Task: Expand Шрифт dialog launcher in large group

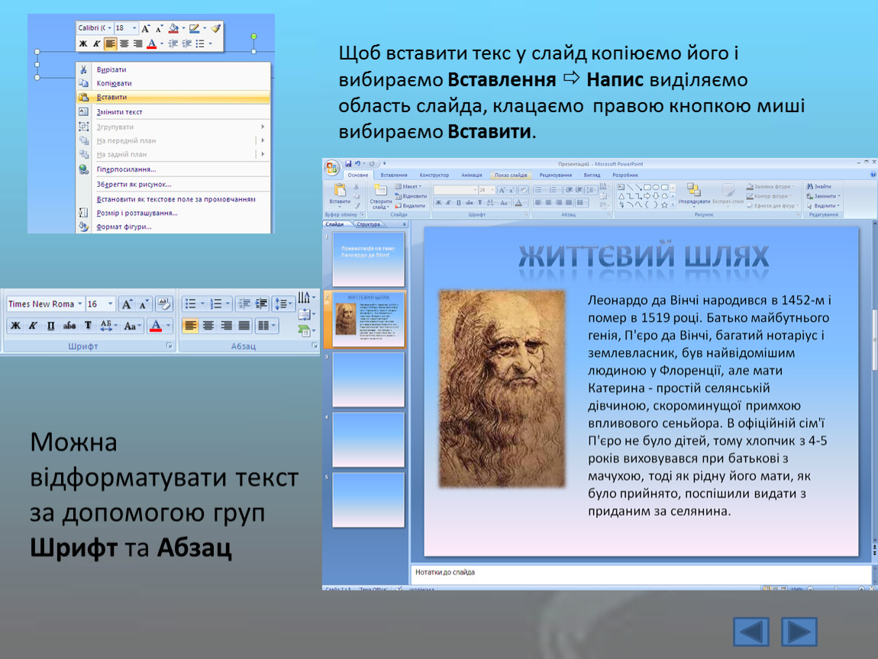Action: click(x=169, y=346)
